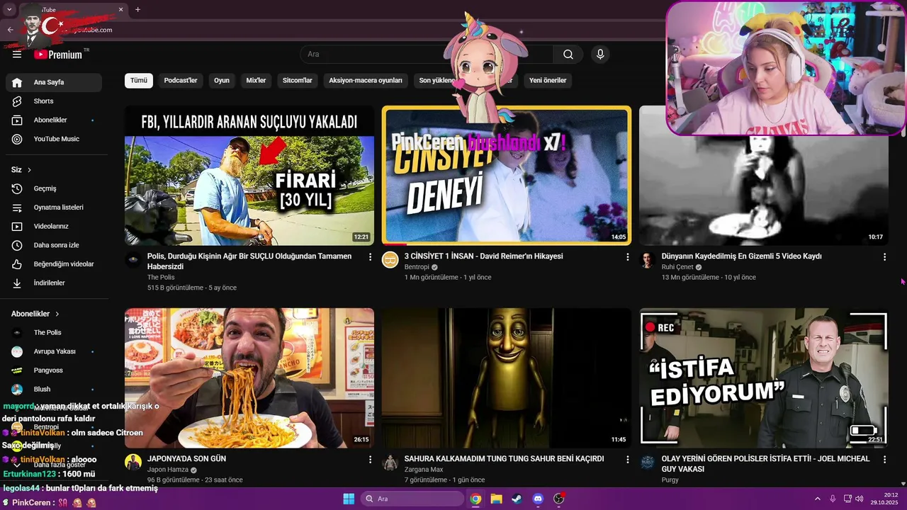
Task: Play the FBI FİRARİ 30 YIL thumbnail
Action: click(x=249, y=176)
